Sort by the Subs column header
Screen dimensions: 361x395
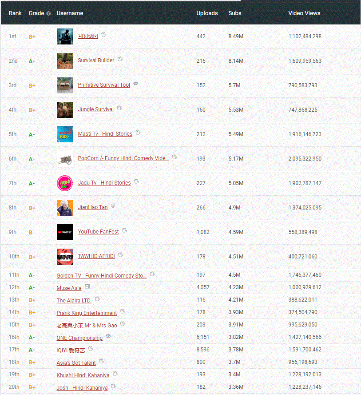click(235, 13)
